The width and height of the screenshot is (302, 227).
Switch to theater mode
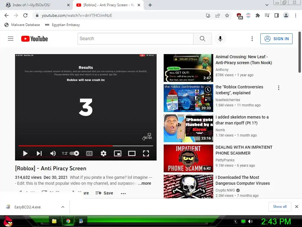[132, 153]
